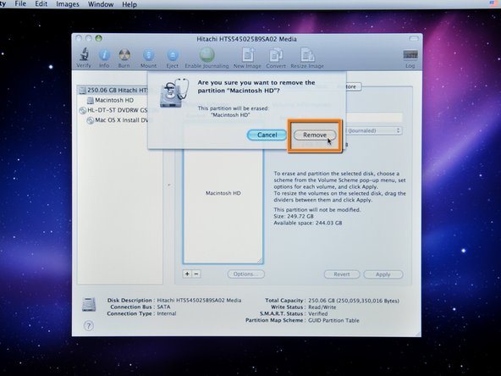501x376 pixels.
Task: Open the Help menu
Action: click(129, 4)
